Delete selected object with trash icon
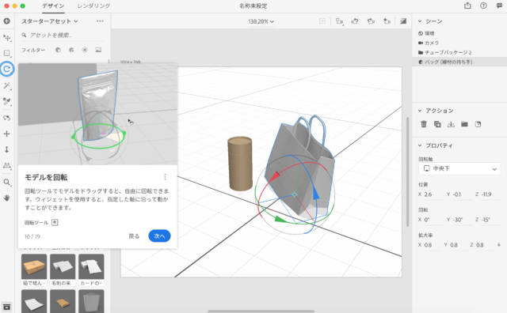The width and height of the screenshot is (507, 313). point(424,124)
